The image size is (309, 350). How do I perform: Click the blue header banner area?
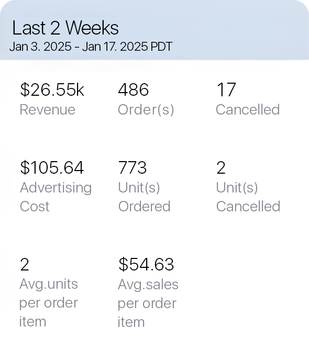point(154,30)
